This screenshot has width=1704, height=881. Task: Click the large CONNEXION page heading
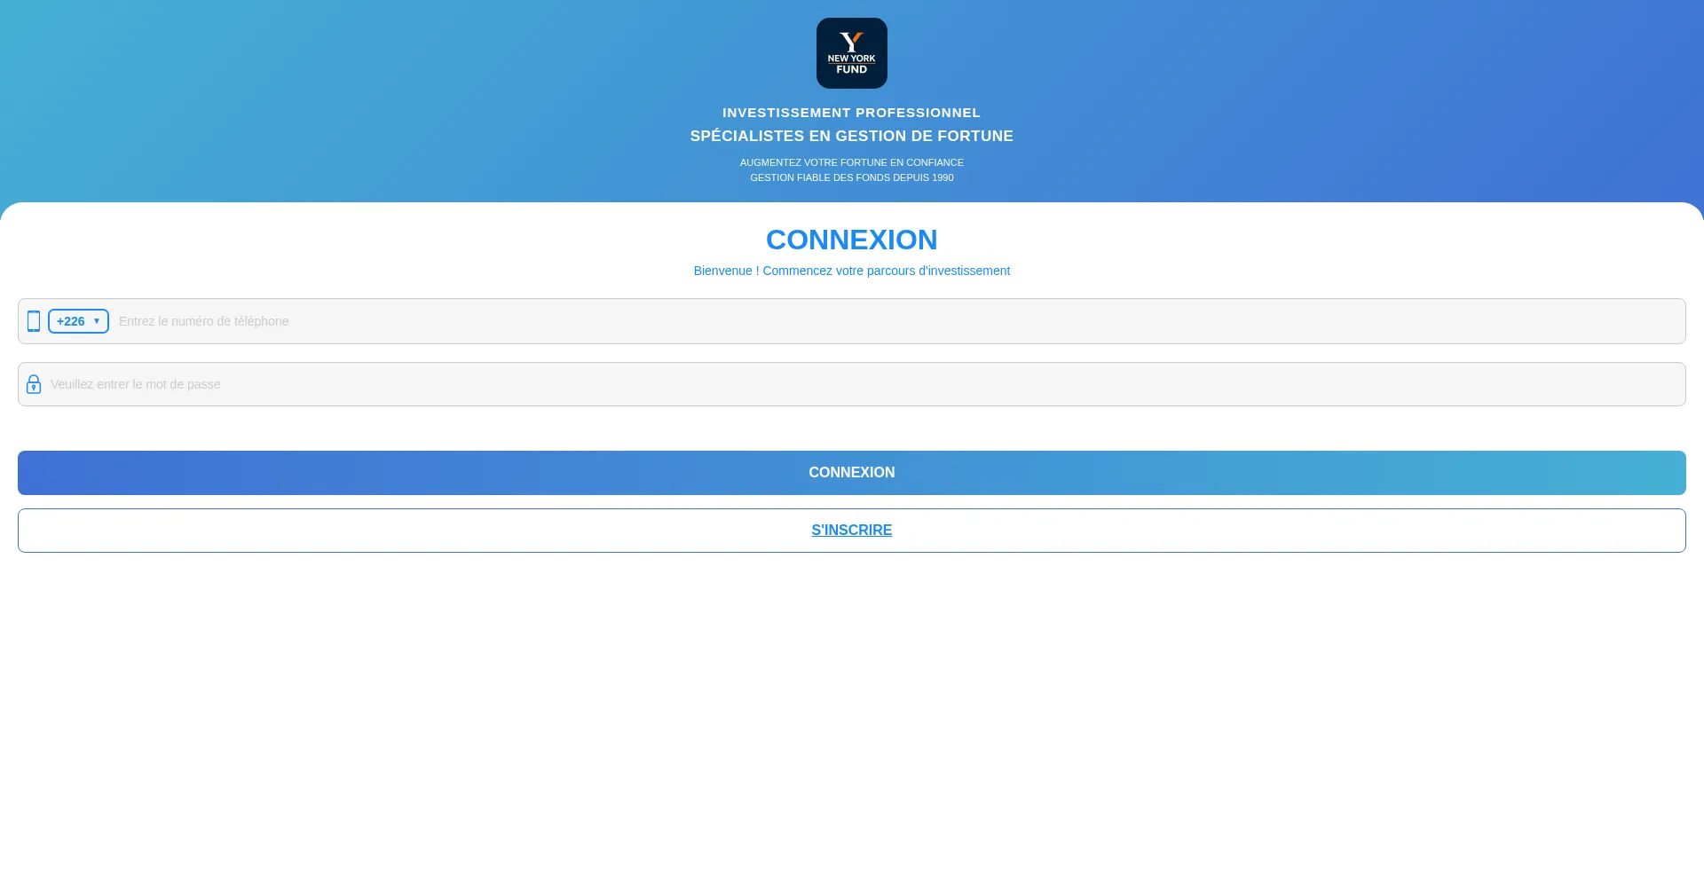point(851,240)
